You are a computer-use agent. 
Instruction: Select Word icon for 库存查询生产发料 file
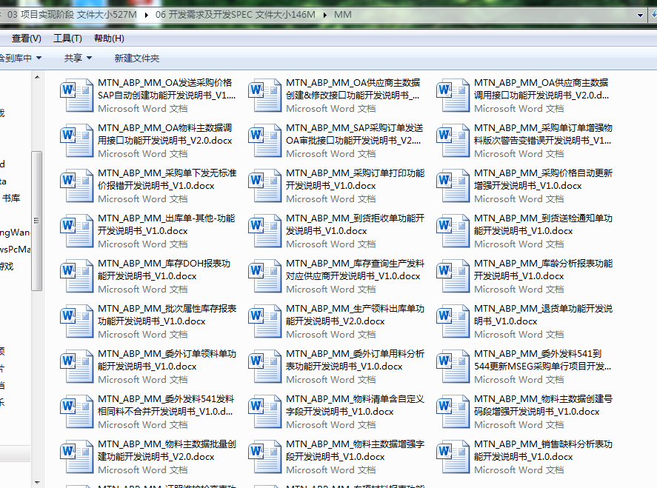click(264, 276)
